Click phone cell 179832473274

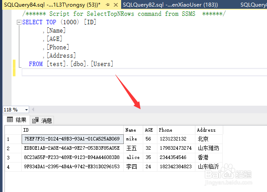(x=176, y=148)
